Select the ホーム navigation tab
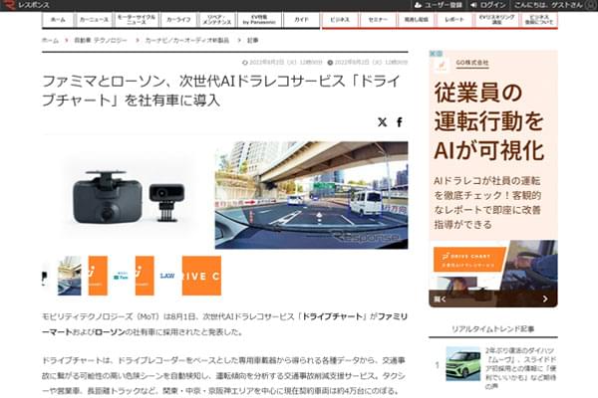The image size is (598, 398). click(x=58, y=20)
